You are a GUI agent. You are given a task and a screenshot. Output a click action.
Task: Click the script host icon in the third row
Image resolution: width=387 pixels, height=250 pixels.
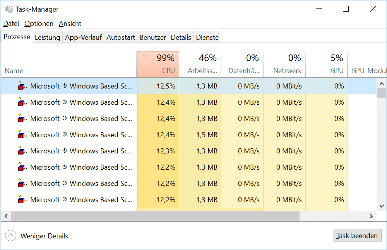22,119
